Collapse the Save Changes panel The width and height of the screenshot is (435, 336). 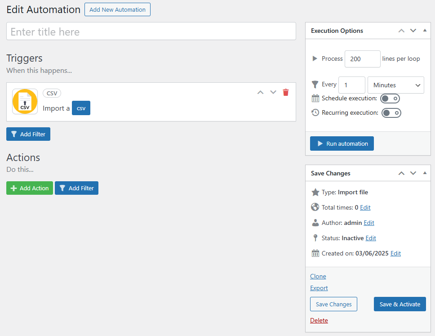[x=425, y=173]
